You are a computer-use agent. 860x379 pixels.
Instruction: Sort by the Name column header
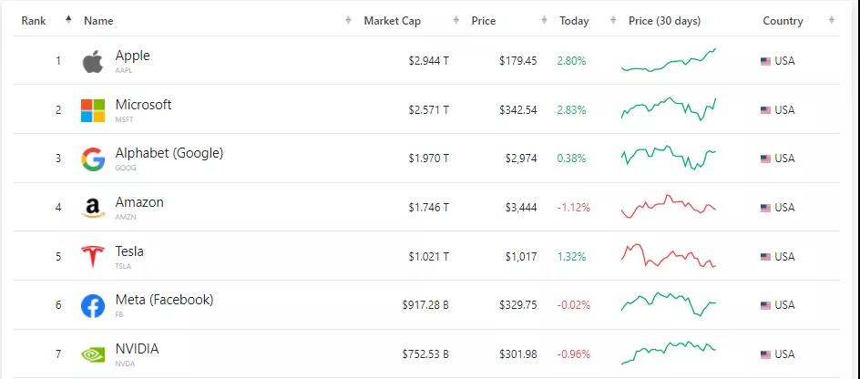98,21
